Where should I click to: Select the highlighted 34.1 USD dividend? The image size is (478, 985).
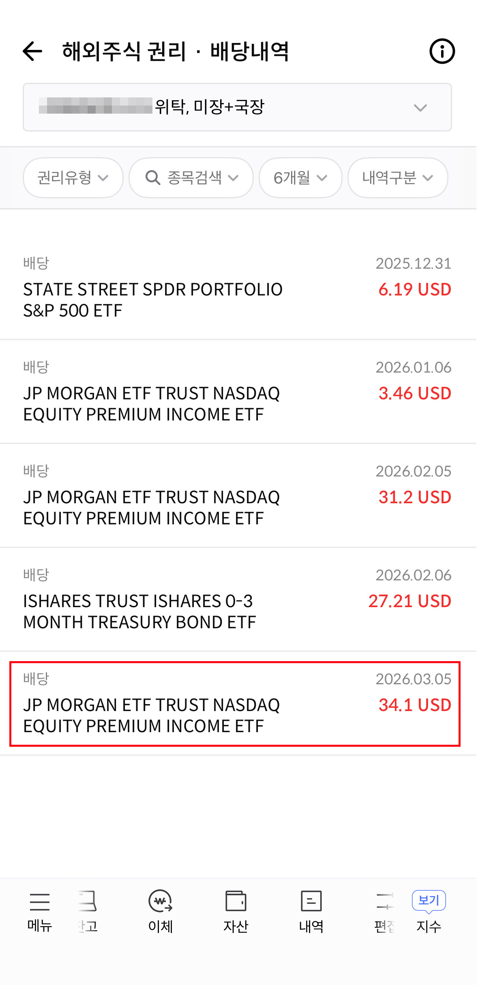coord(235,704)
